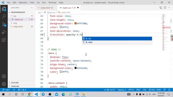Open the Help menu
Image resolution: width=173 pixels, height=97 pixels.
pos(61,2)
